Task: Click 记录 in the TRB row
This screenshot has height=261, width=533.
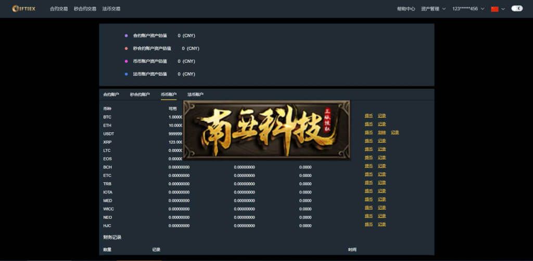Action: point(382,183)
